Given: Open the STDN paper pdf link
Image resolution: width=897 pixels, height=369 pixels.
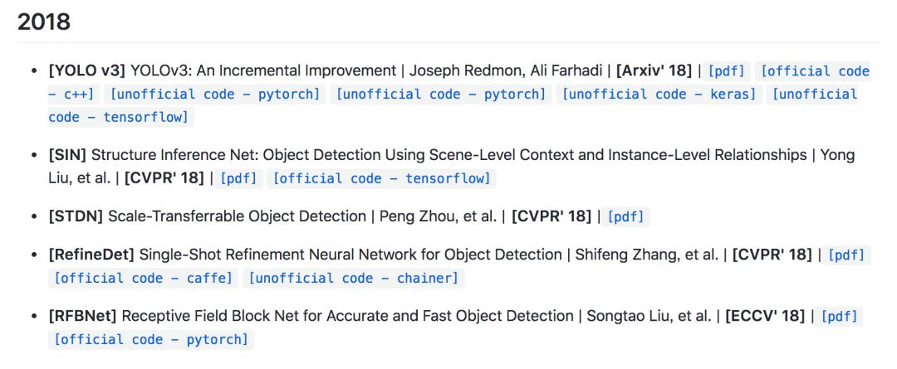Looking at the screenshot, I should point(625,216).
